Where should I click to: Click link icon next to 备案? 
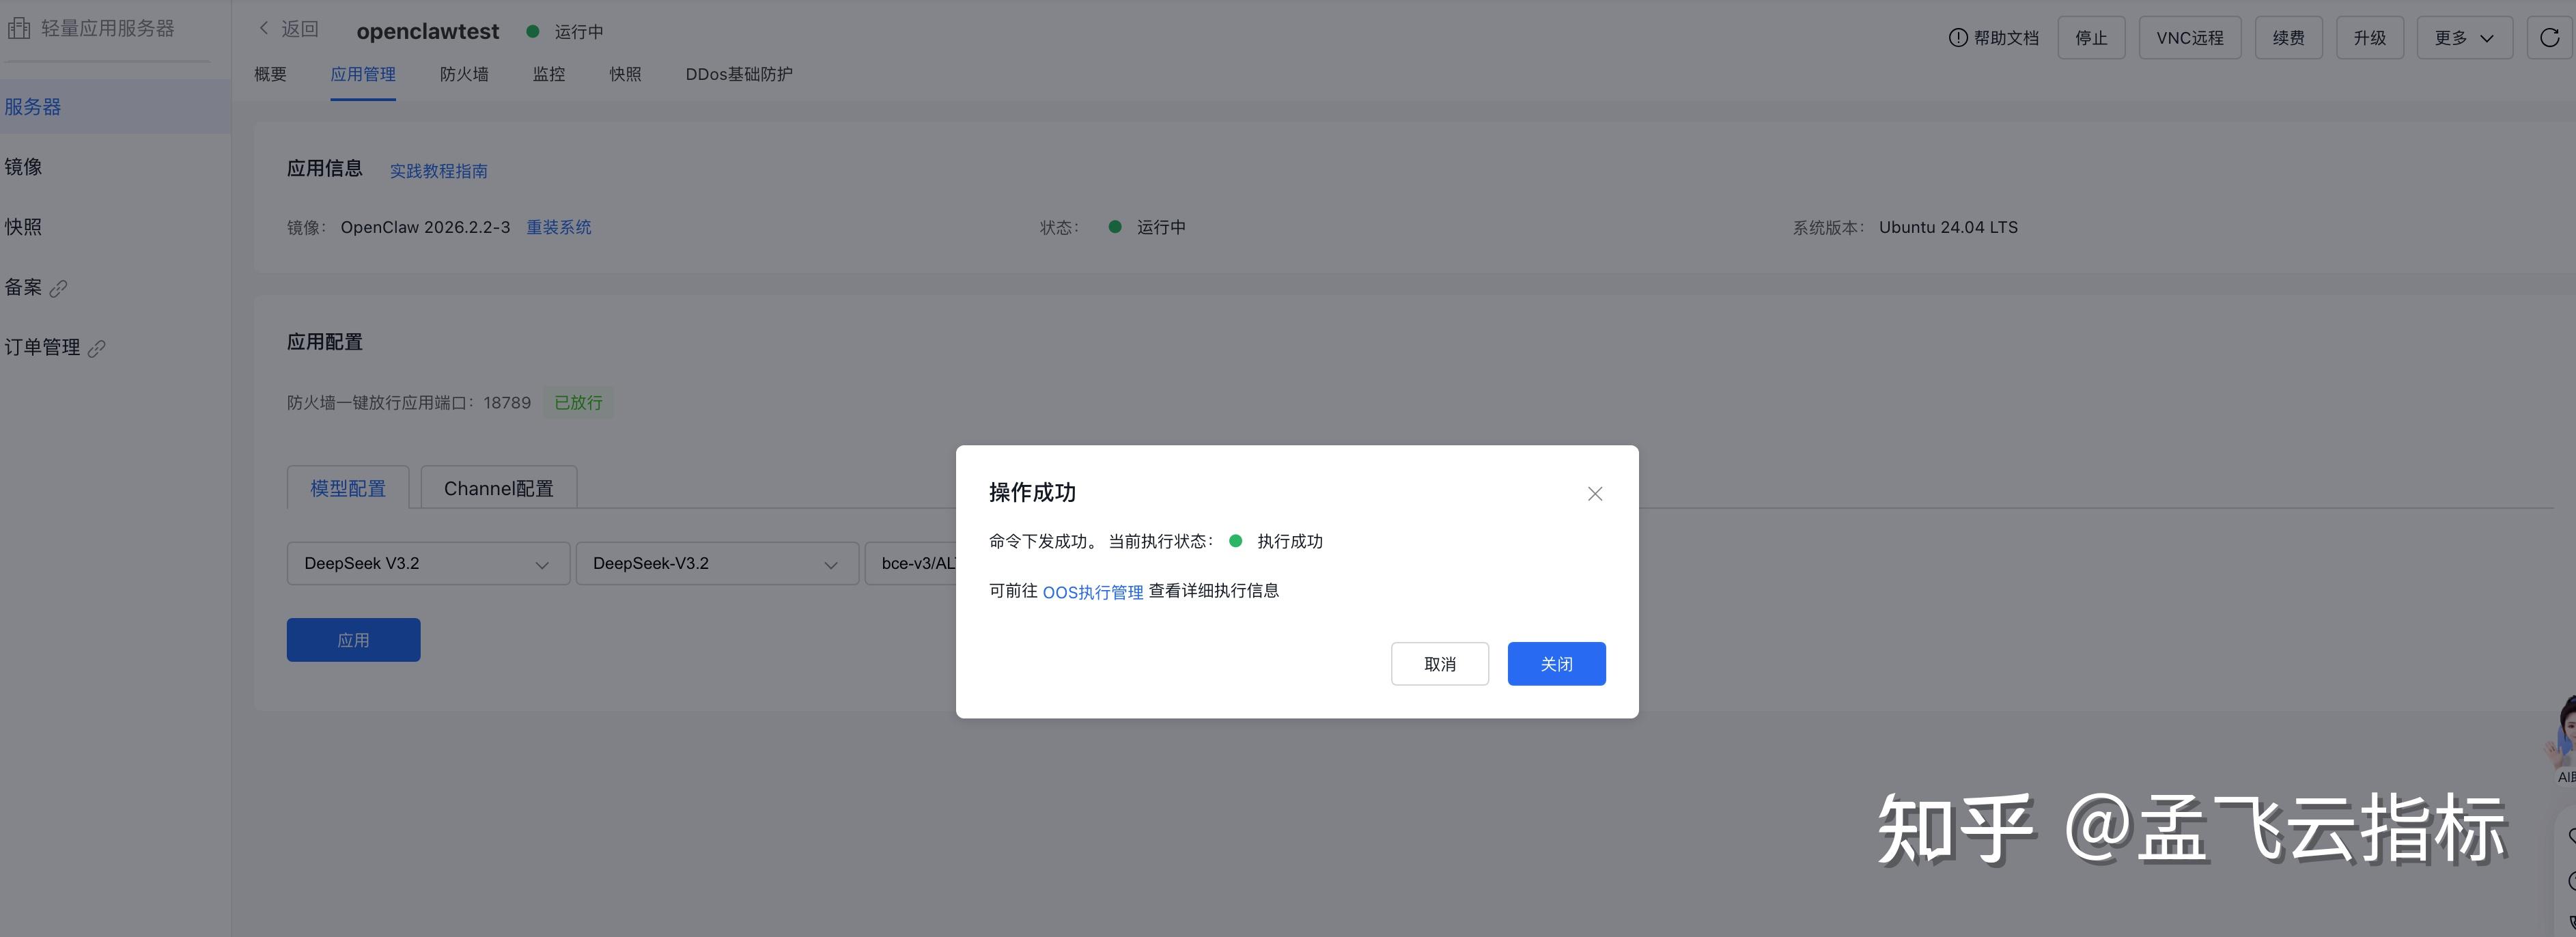tap(59, 289)
